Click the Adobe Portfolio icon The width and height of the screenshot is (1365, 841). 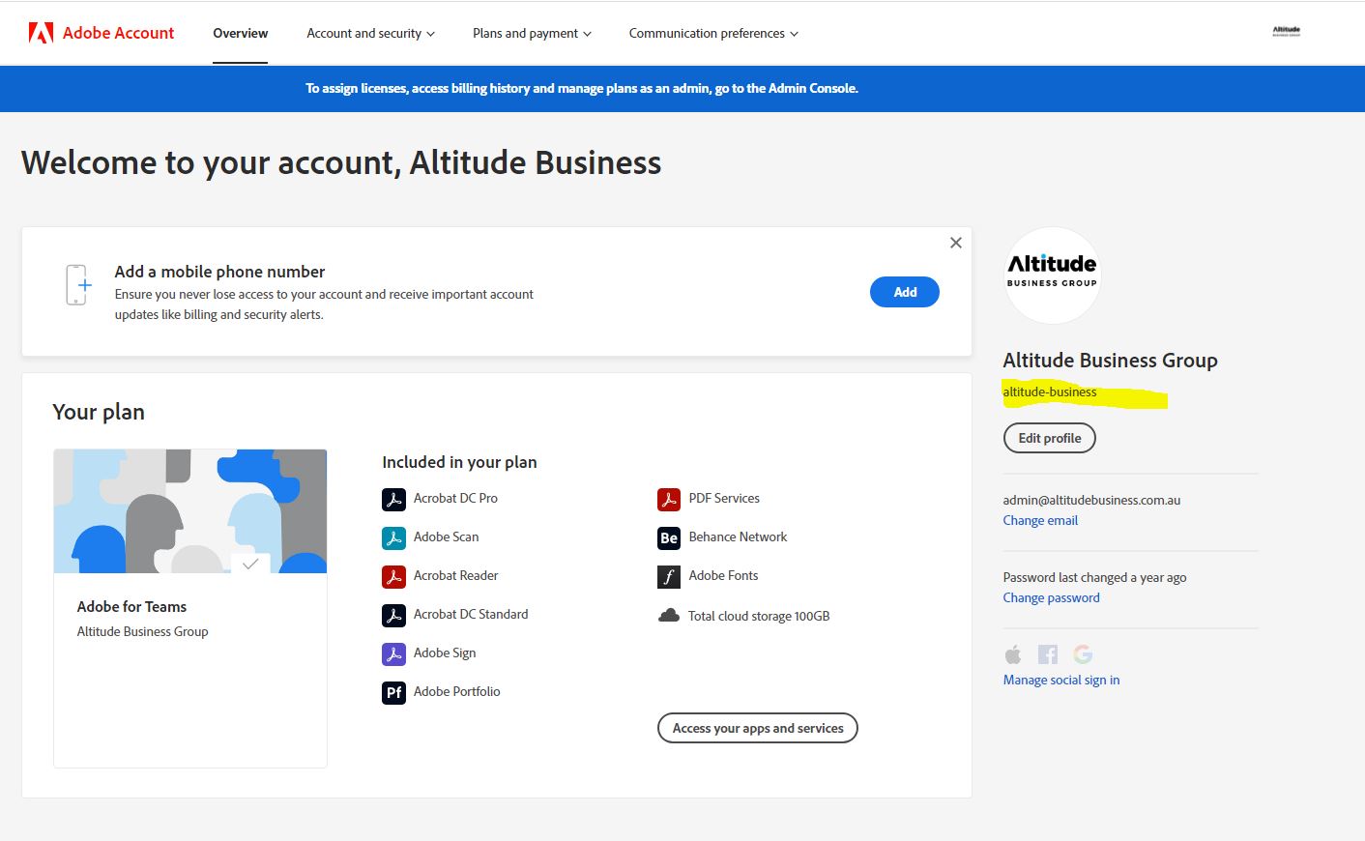pos(393,691)
